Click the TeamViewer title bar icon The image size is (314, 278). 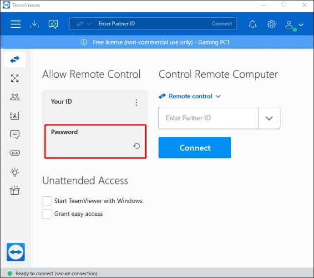6,5
